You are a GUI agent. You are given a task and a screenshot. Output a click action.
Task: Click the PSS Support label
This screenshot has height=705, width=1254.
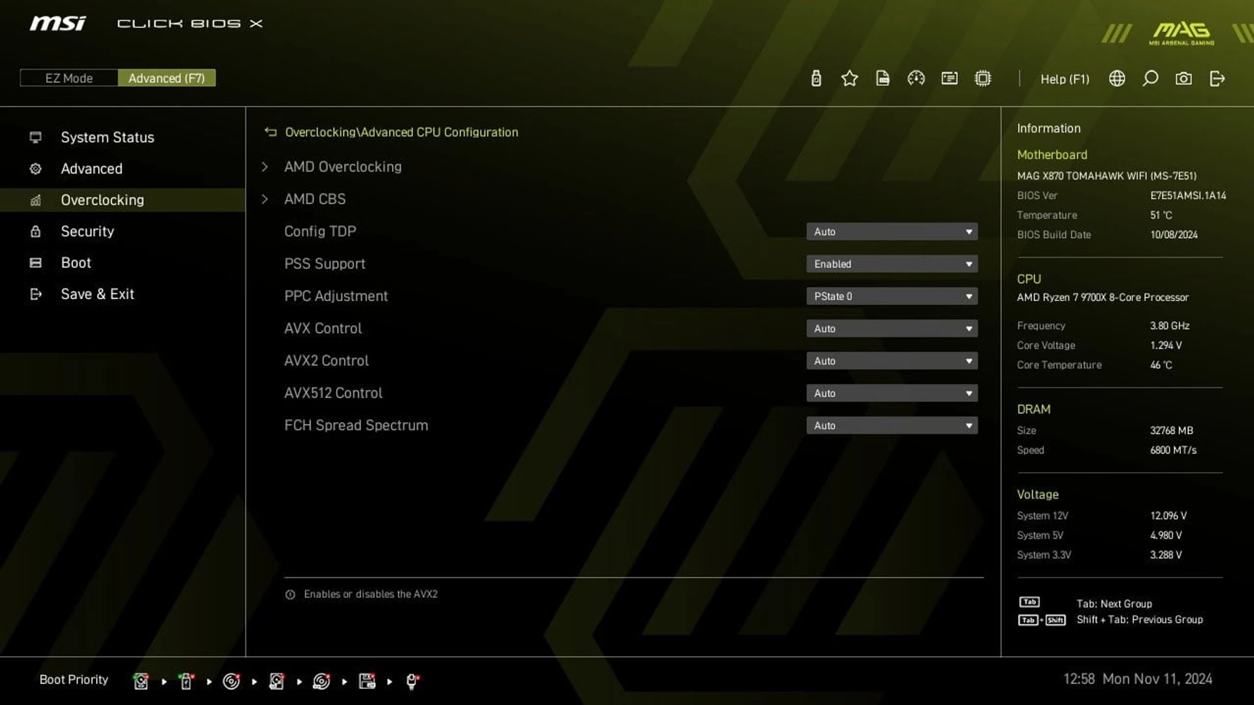pyautogui.click(x=325, y=264)
